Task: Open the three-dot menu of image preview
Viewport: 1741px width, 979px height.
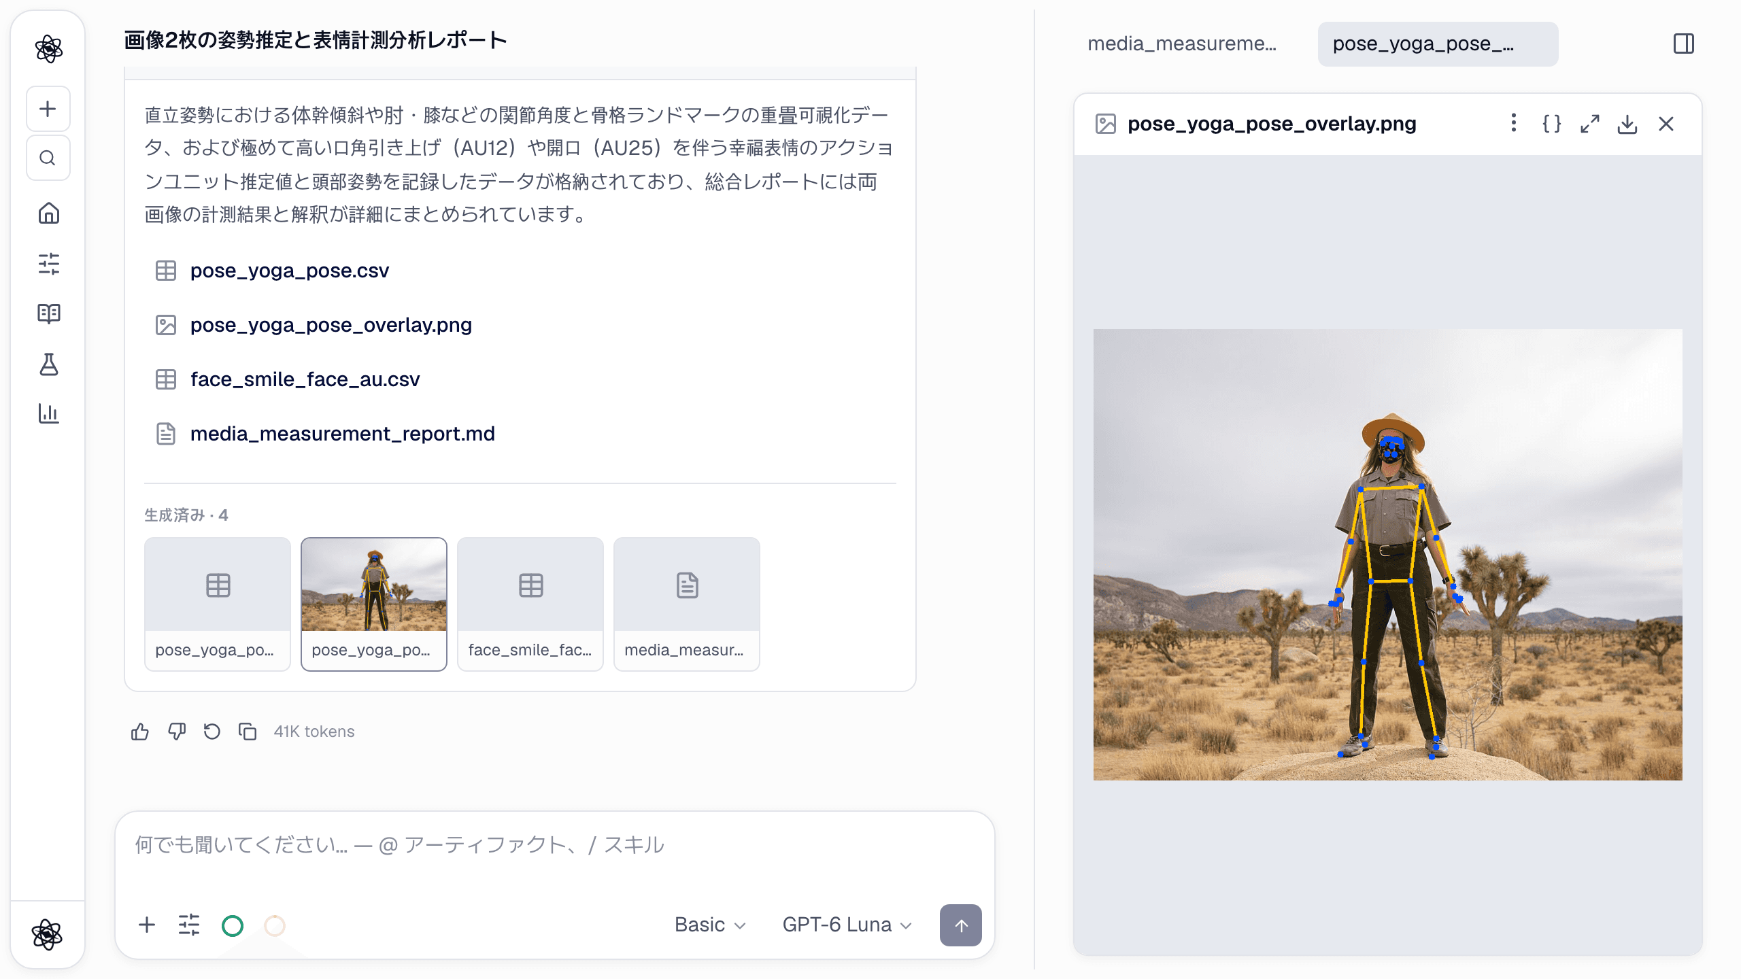Action: click(1514, 123)
